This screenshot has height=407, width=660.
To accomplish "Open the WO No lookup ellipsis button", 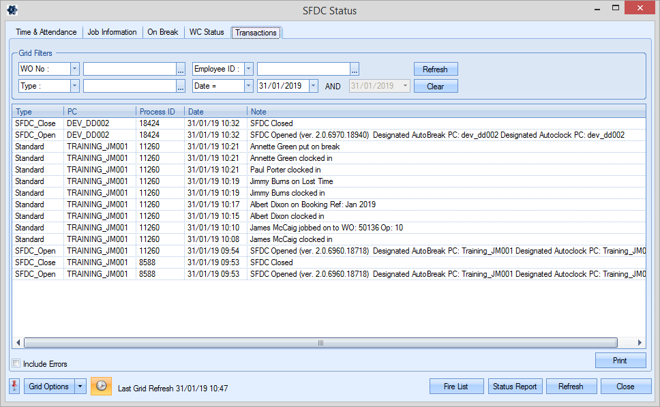I will tap(181, 70).
